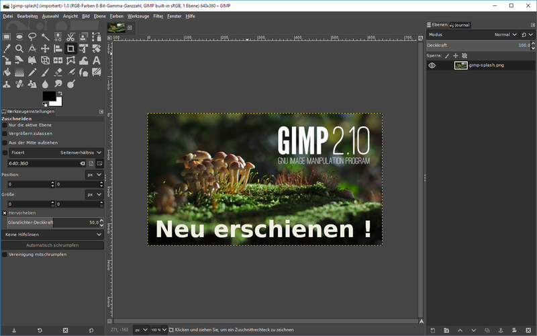This screenshot has width=537, height=336.
Task: Select the Eraser tool
Action: [58, 73]
